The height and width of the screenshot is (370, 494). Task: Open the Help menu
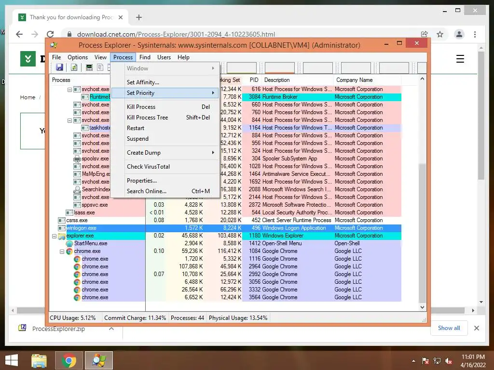[183, 57]
